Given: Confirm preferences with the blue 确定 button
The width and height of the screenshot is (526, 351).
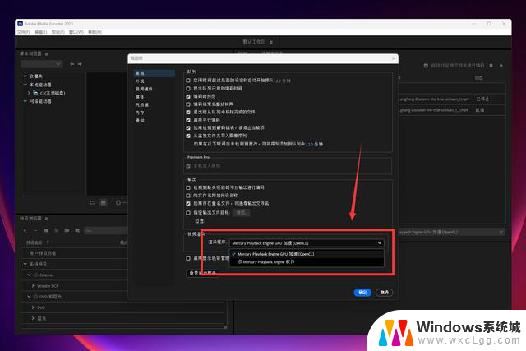Looking at the screenshot, I should click(362, 293).
